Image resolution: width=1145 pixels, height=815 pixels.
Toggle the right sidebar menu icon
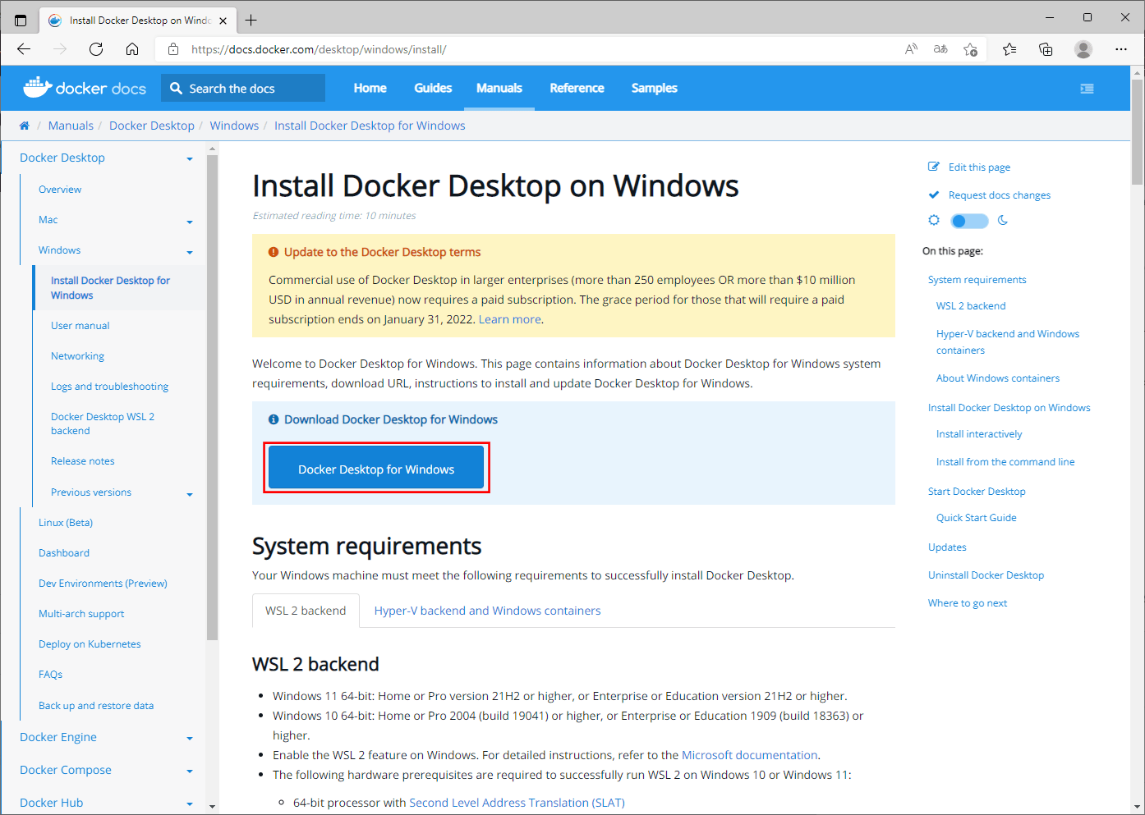[x=1087, y=89]
